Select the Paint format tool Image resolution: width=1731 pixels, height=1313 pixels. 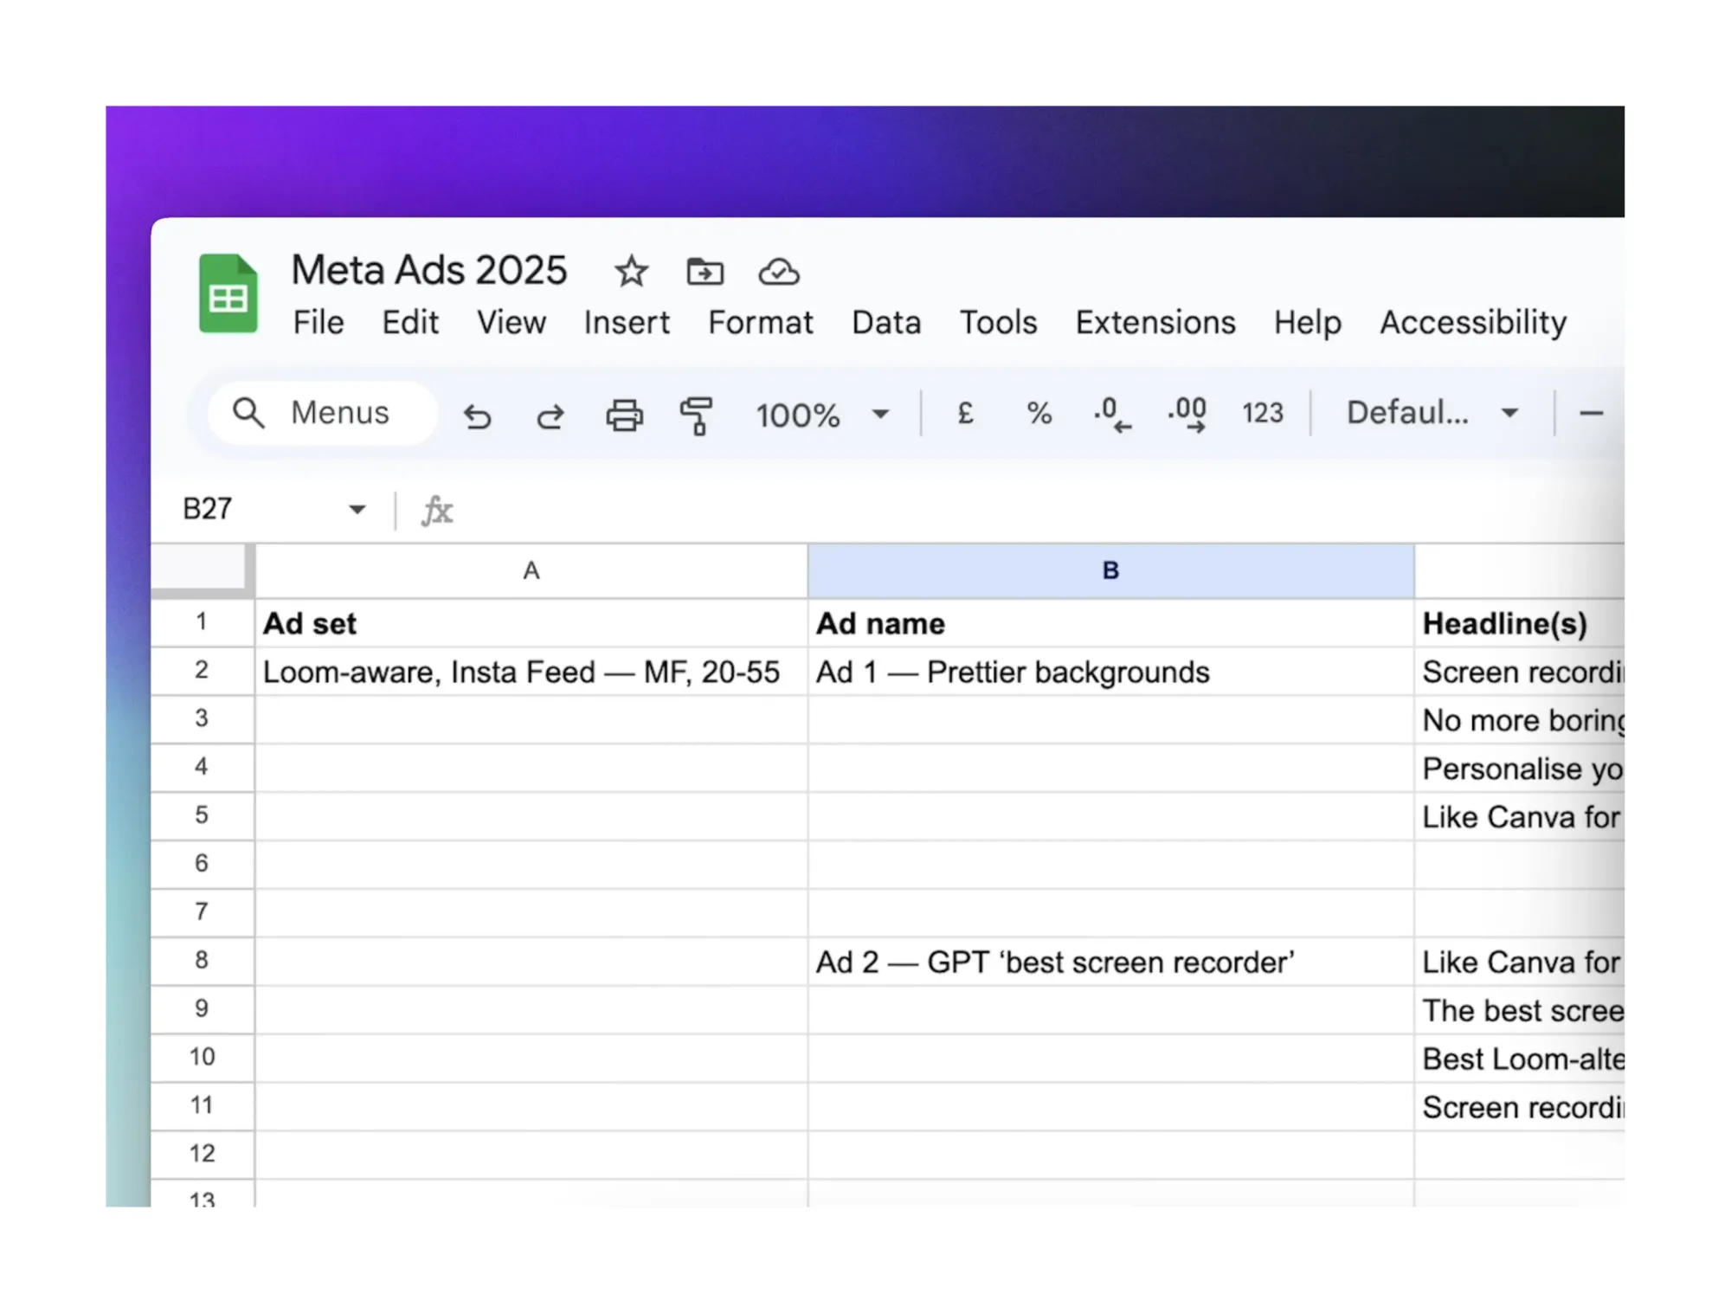(696, 415)
